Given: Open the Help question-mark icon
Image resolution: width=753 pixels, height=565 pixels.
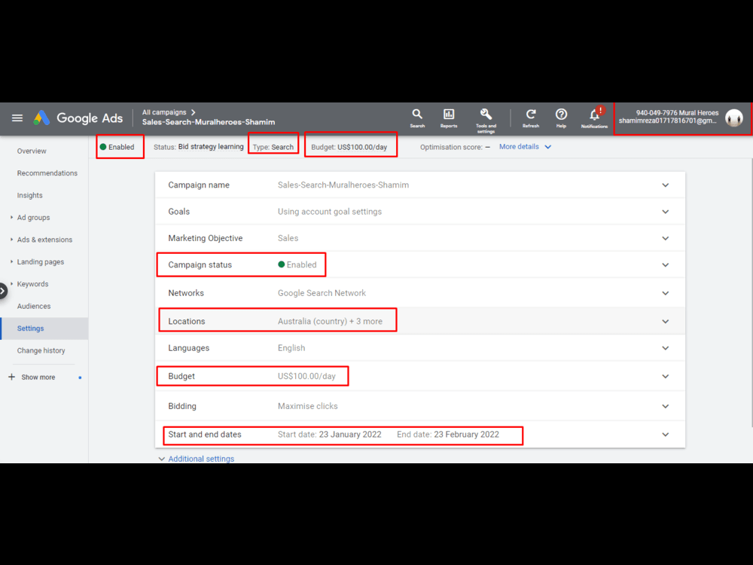Looking at the screenshot, I should pos(561,118).
